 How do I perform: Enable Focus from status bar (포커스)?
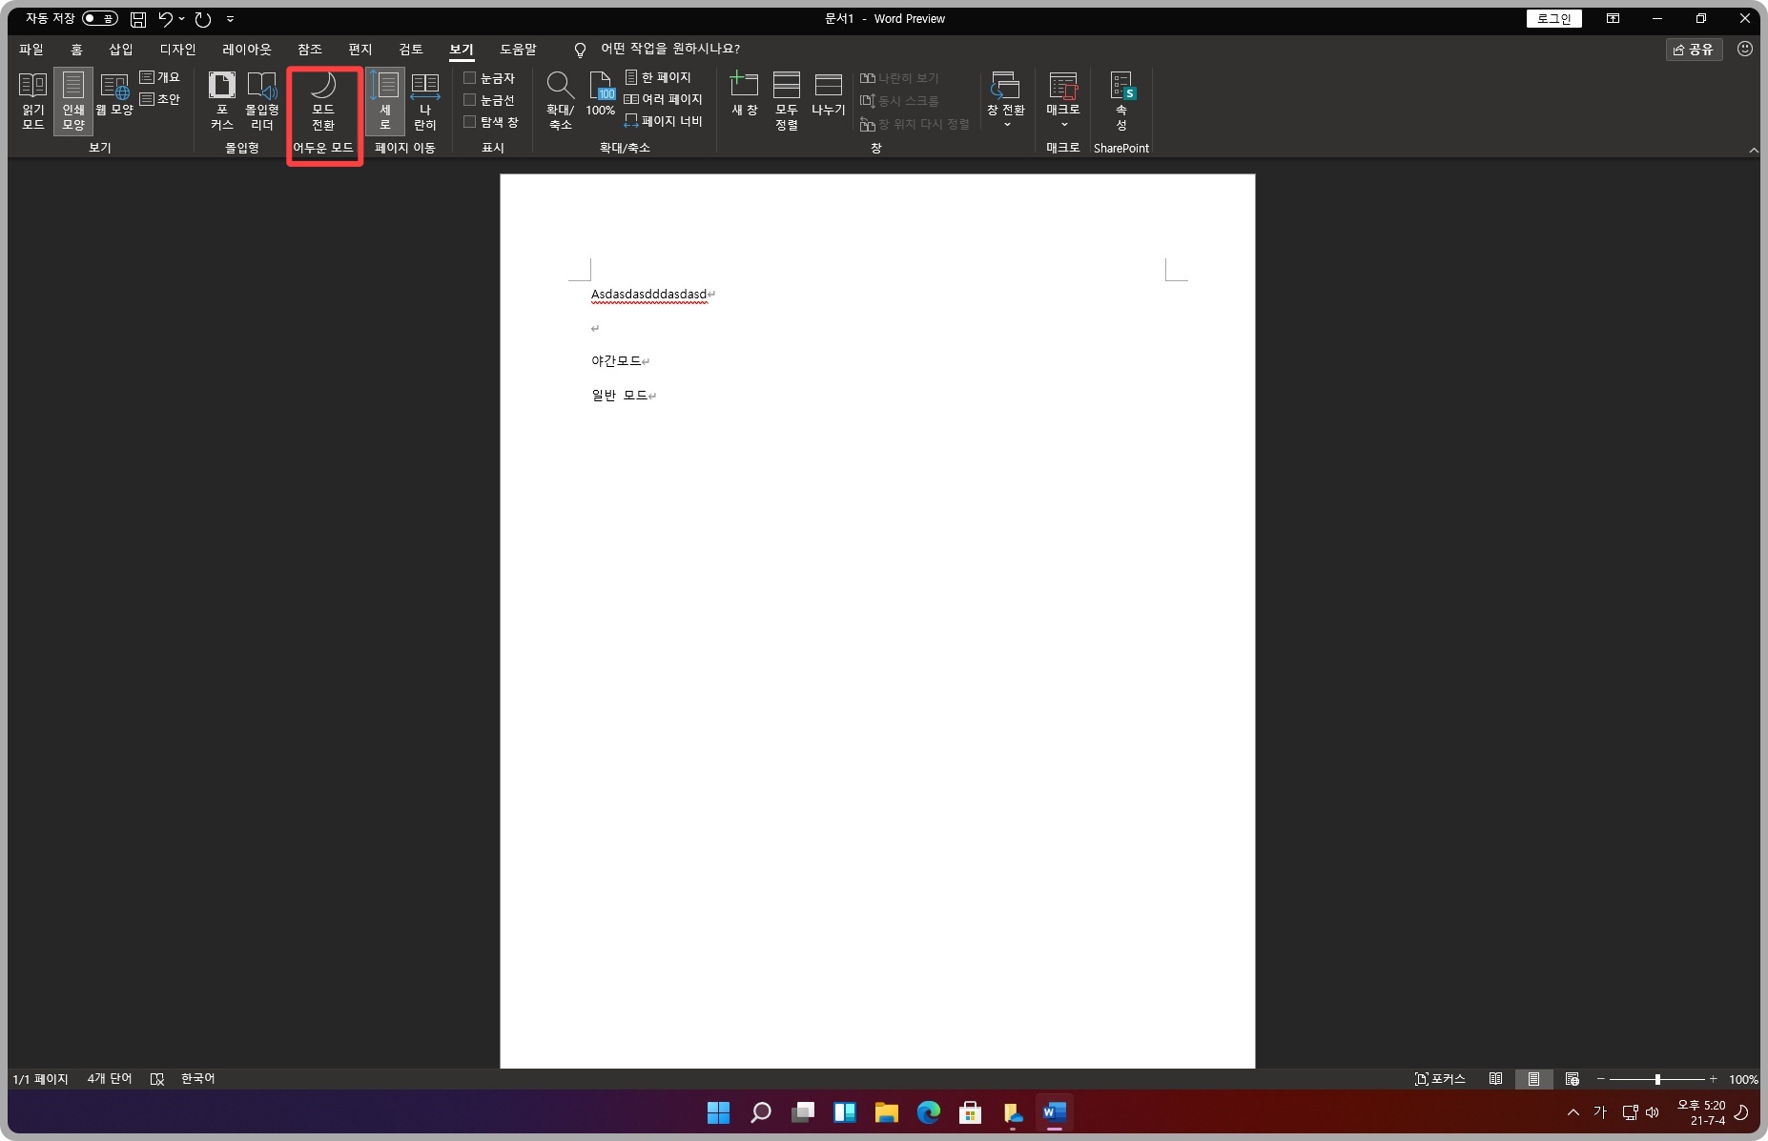(1440, 1079)
